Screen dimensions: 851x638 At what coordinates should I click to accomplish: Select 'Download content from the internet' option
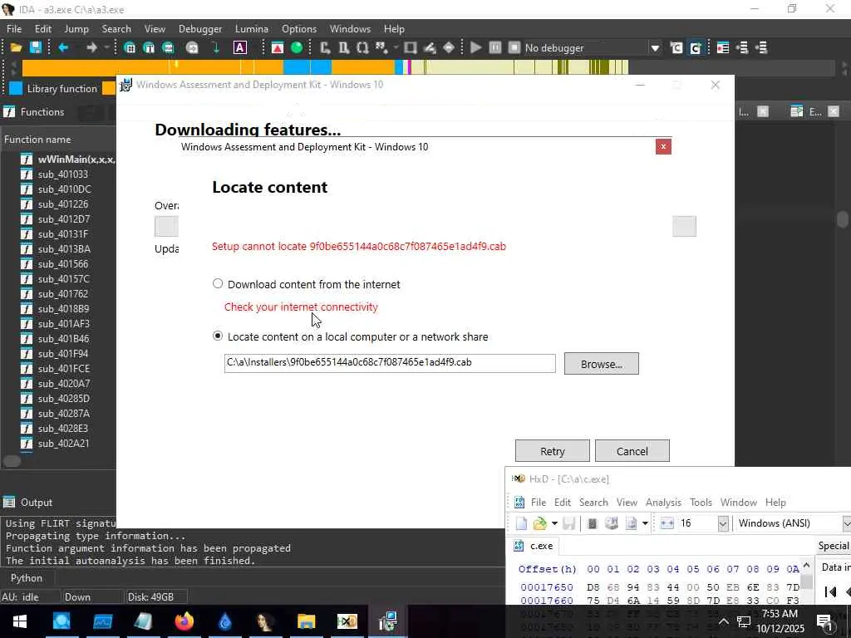(x=218, y=284)
